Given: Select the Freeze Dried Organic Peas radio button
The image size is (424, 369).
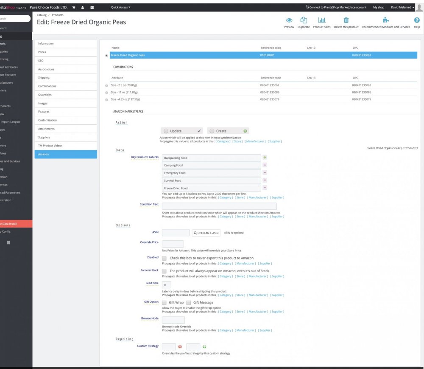Looking at the screenshot, I should coord(106,56).
